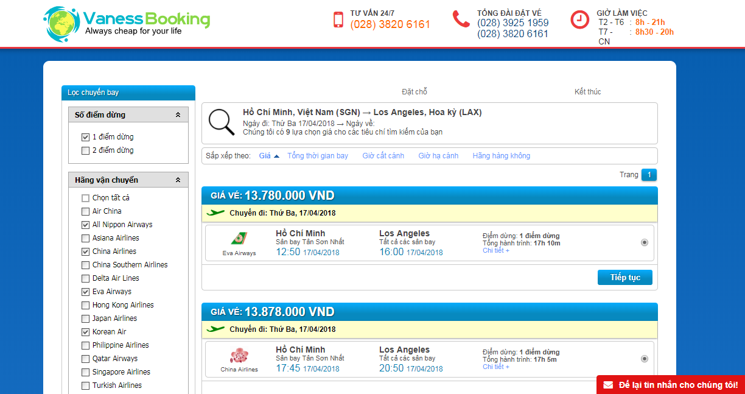Collapse the Số điểm dừng section

click(x=178, y=114)
